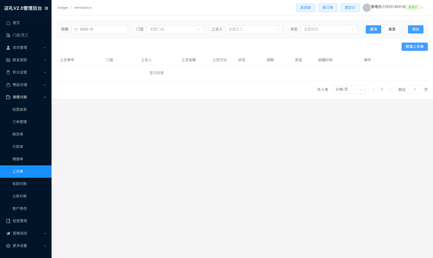Click the 发奖励 button

pyautogui.click(x=306, y=8)
